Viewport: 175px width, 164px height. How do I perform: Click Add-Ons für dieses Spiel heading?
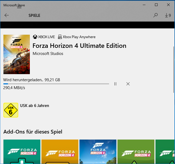[x=33, y=132]
